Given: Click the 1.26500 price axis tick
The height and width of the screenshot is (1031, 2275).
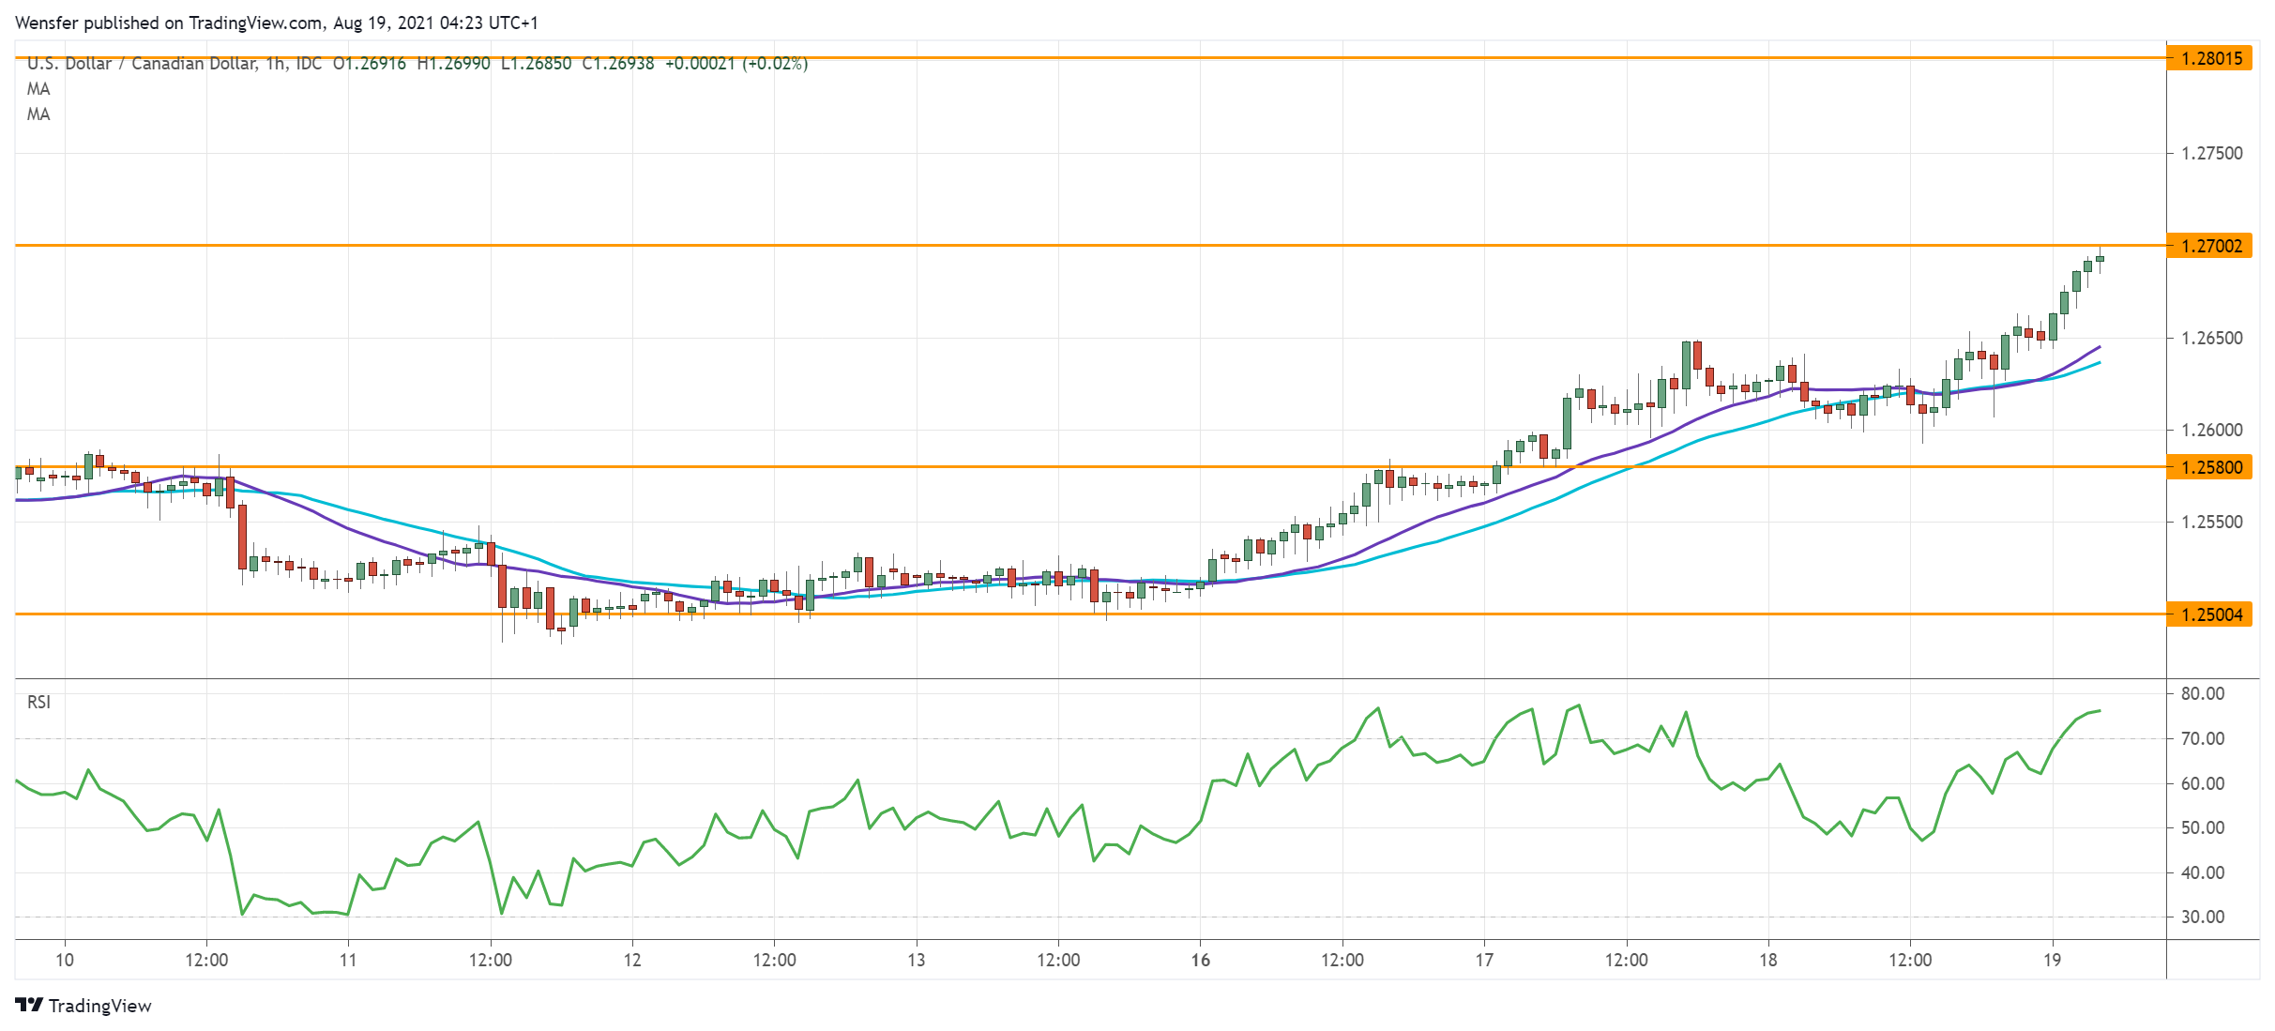Looking at the screenshot, I should click(2211, 338).
